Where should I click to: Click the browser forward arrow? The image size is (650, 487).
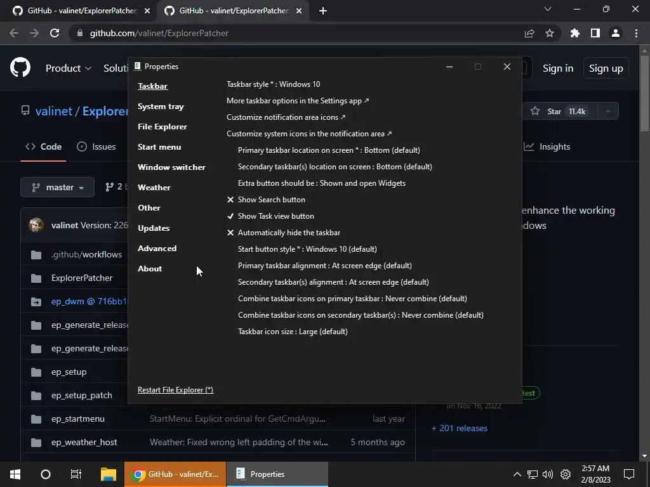(x=34, y=33)
